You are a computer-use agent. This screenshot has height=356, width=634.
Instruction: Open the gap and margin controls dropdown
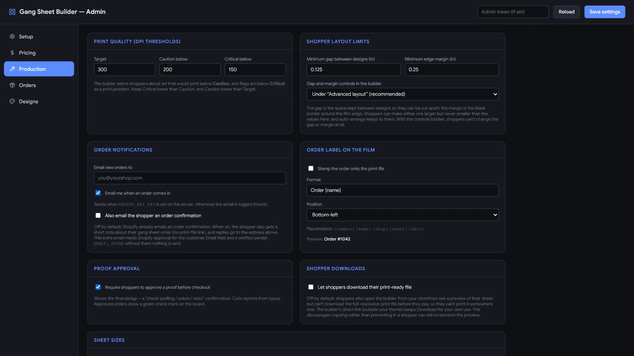pyautogui.click(x=403, y=94)
